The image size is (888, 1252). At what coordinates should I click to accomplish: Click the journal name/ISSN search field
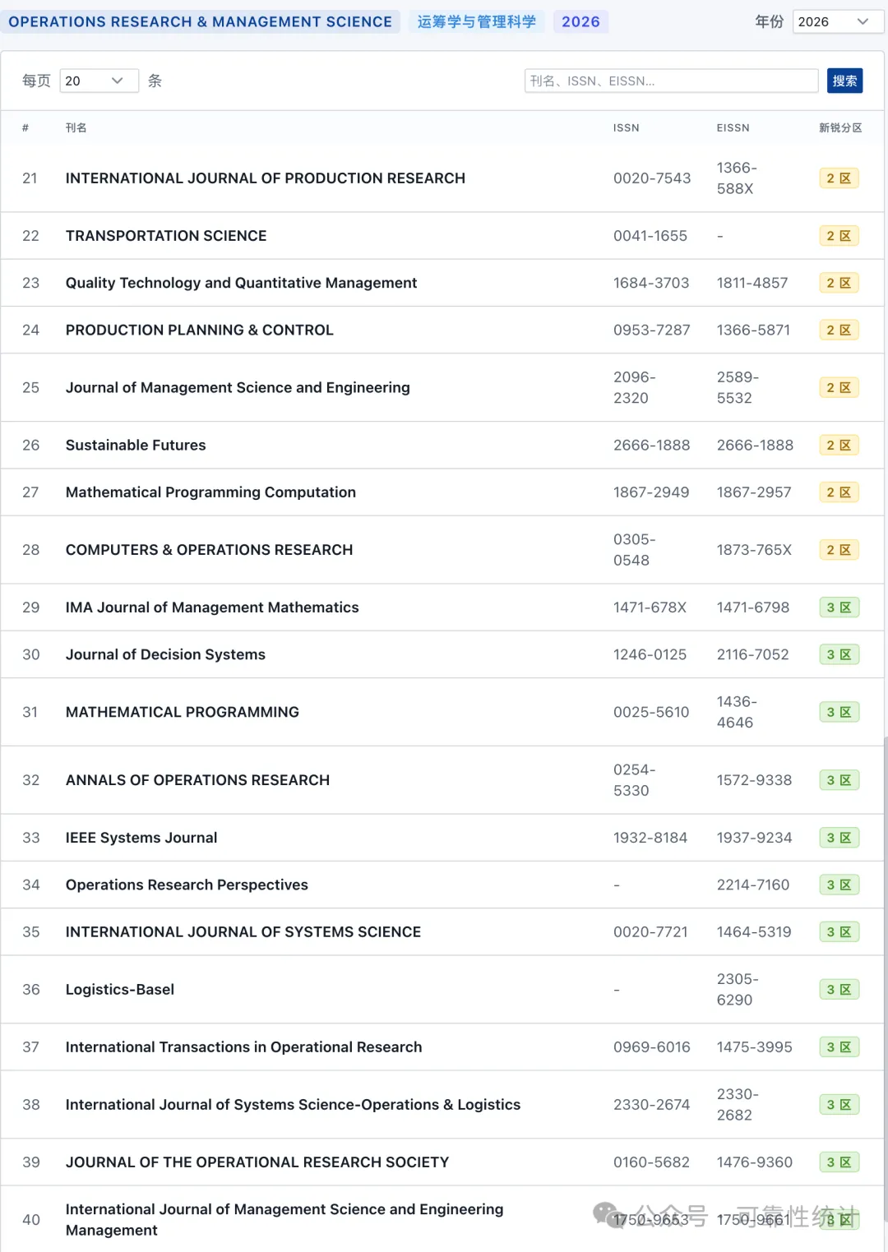671,81
